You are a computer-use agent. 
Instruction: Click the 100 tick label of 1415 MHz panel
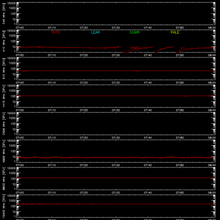point(13,96)
